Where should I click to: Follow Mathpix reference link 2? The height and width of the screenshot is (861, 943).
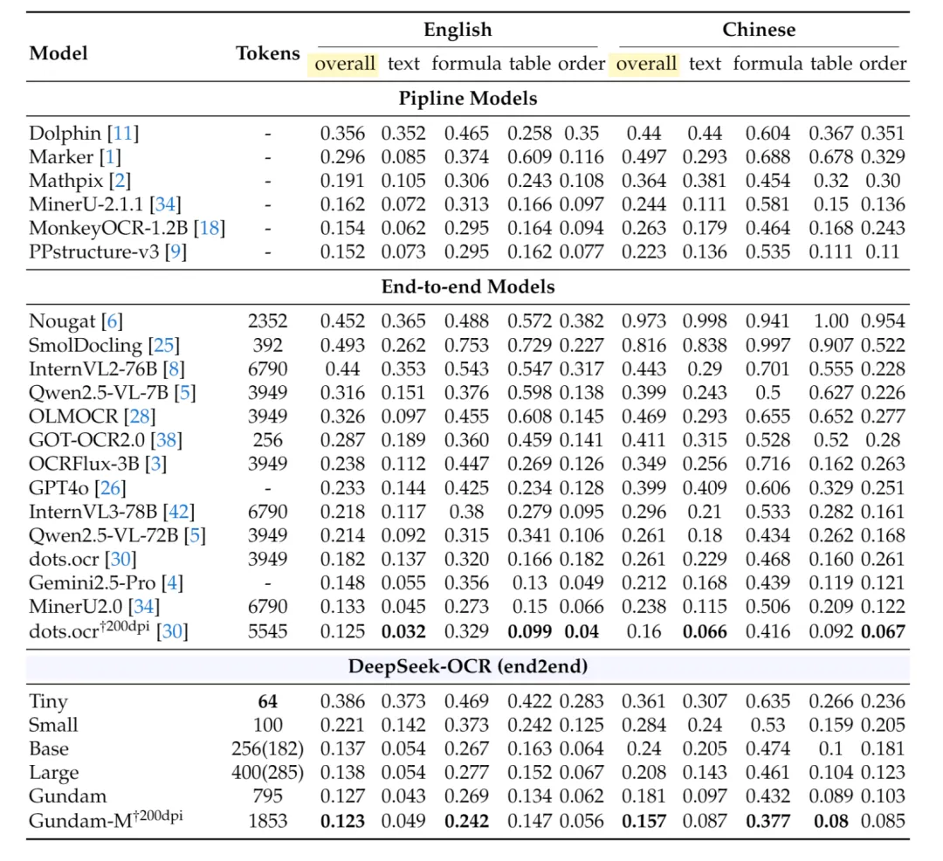click(x=120, y=181)
